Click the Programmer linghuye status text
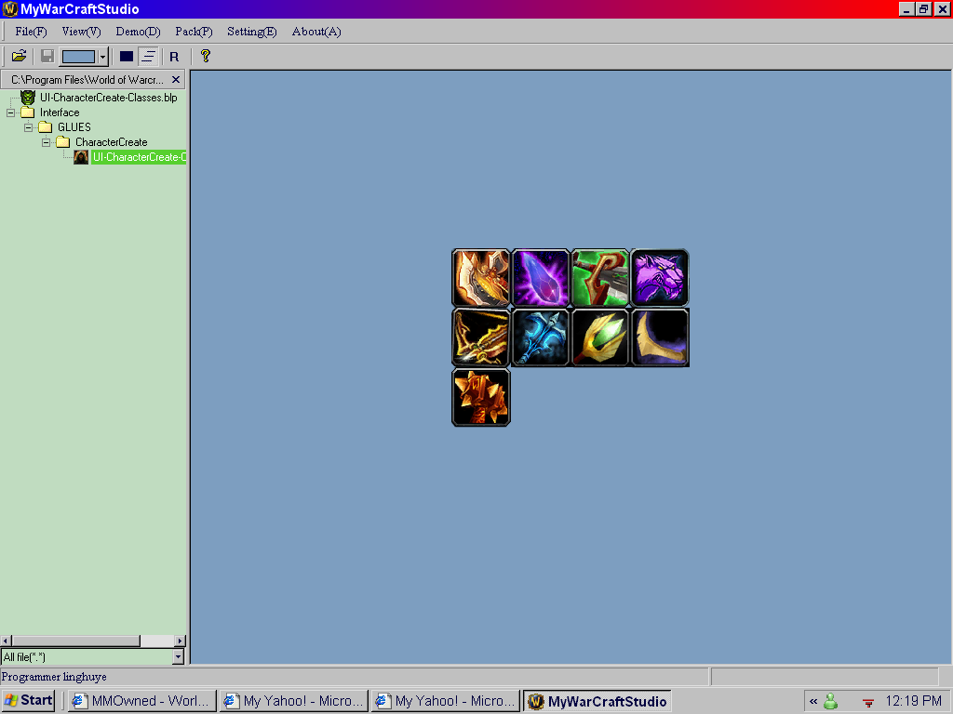This screenshot has width=953, height=714. pos(54,677)
